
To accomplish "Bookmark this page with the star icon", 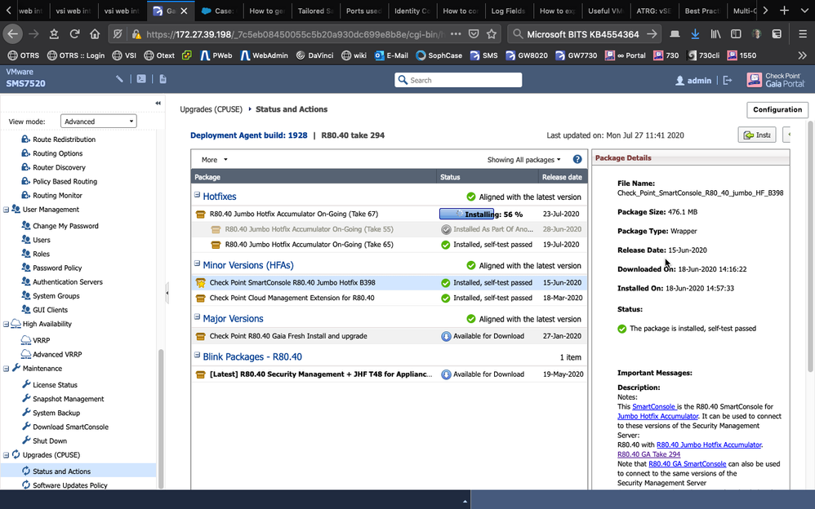I will pos(492,33).
